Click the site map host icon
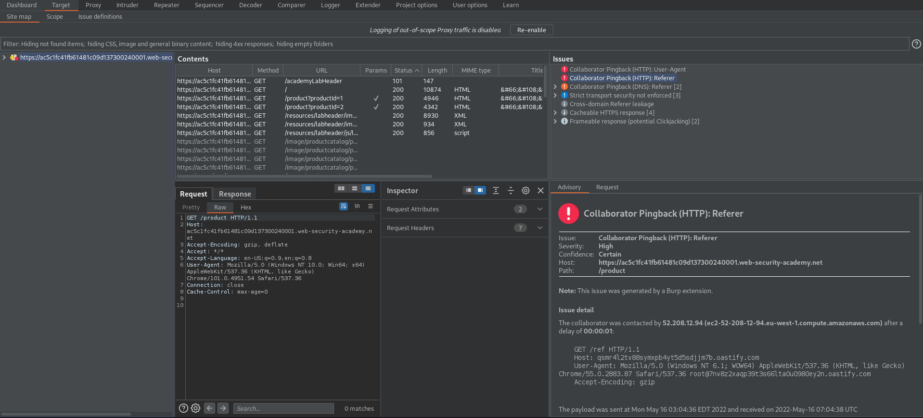The image size is (923, 418). pos(14,57)
